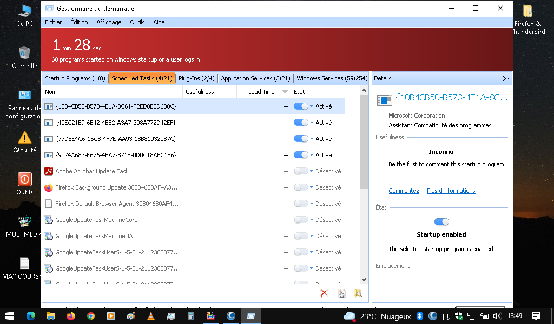This screenshot has height=324, width=554.
Task: Click the Plus d'informations link
Action: point(451,191)
